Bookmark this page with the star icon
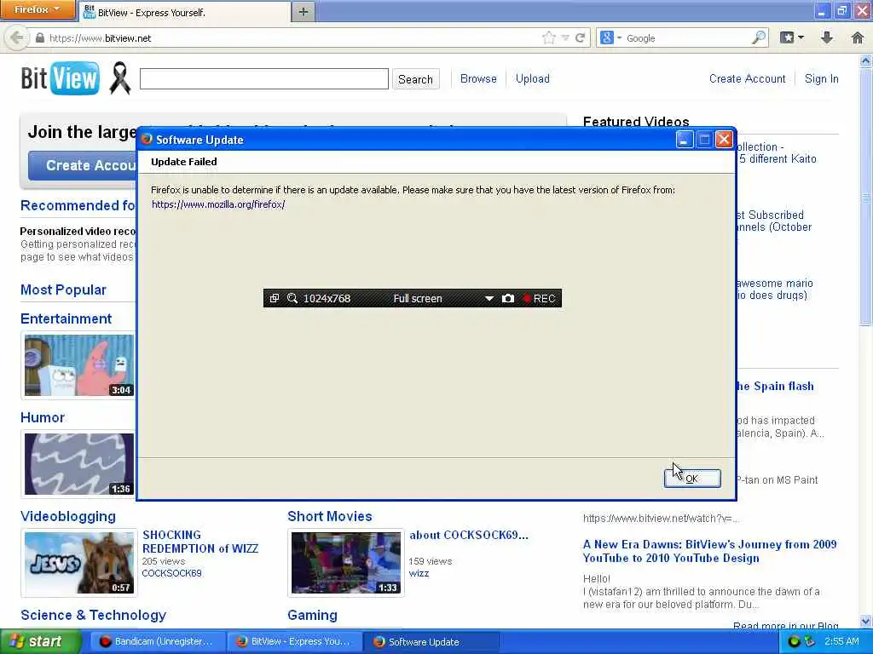The height and width of the screenshot is (654, 873). coord(549,37)
